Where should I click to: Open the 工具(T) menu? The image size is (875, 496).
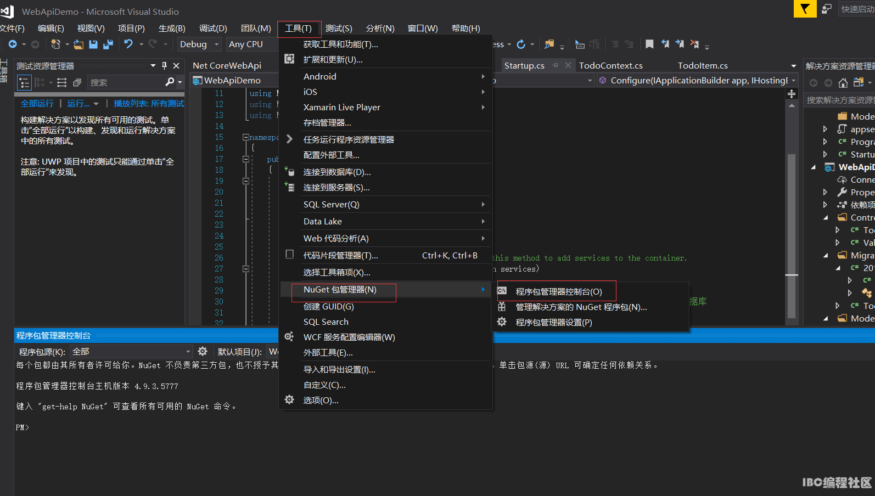pyautogui.click(x=299, y=29)
